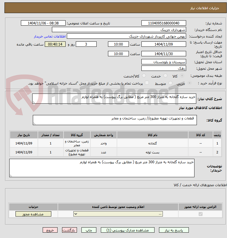Click the buyer name field شهرداری جزینک
The width and height of the screenshot is (227, 238).
pos(119,29)
